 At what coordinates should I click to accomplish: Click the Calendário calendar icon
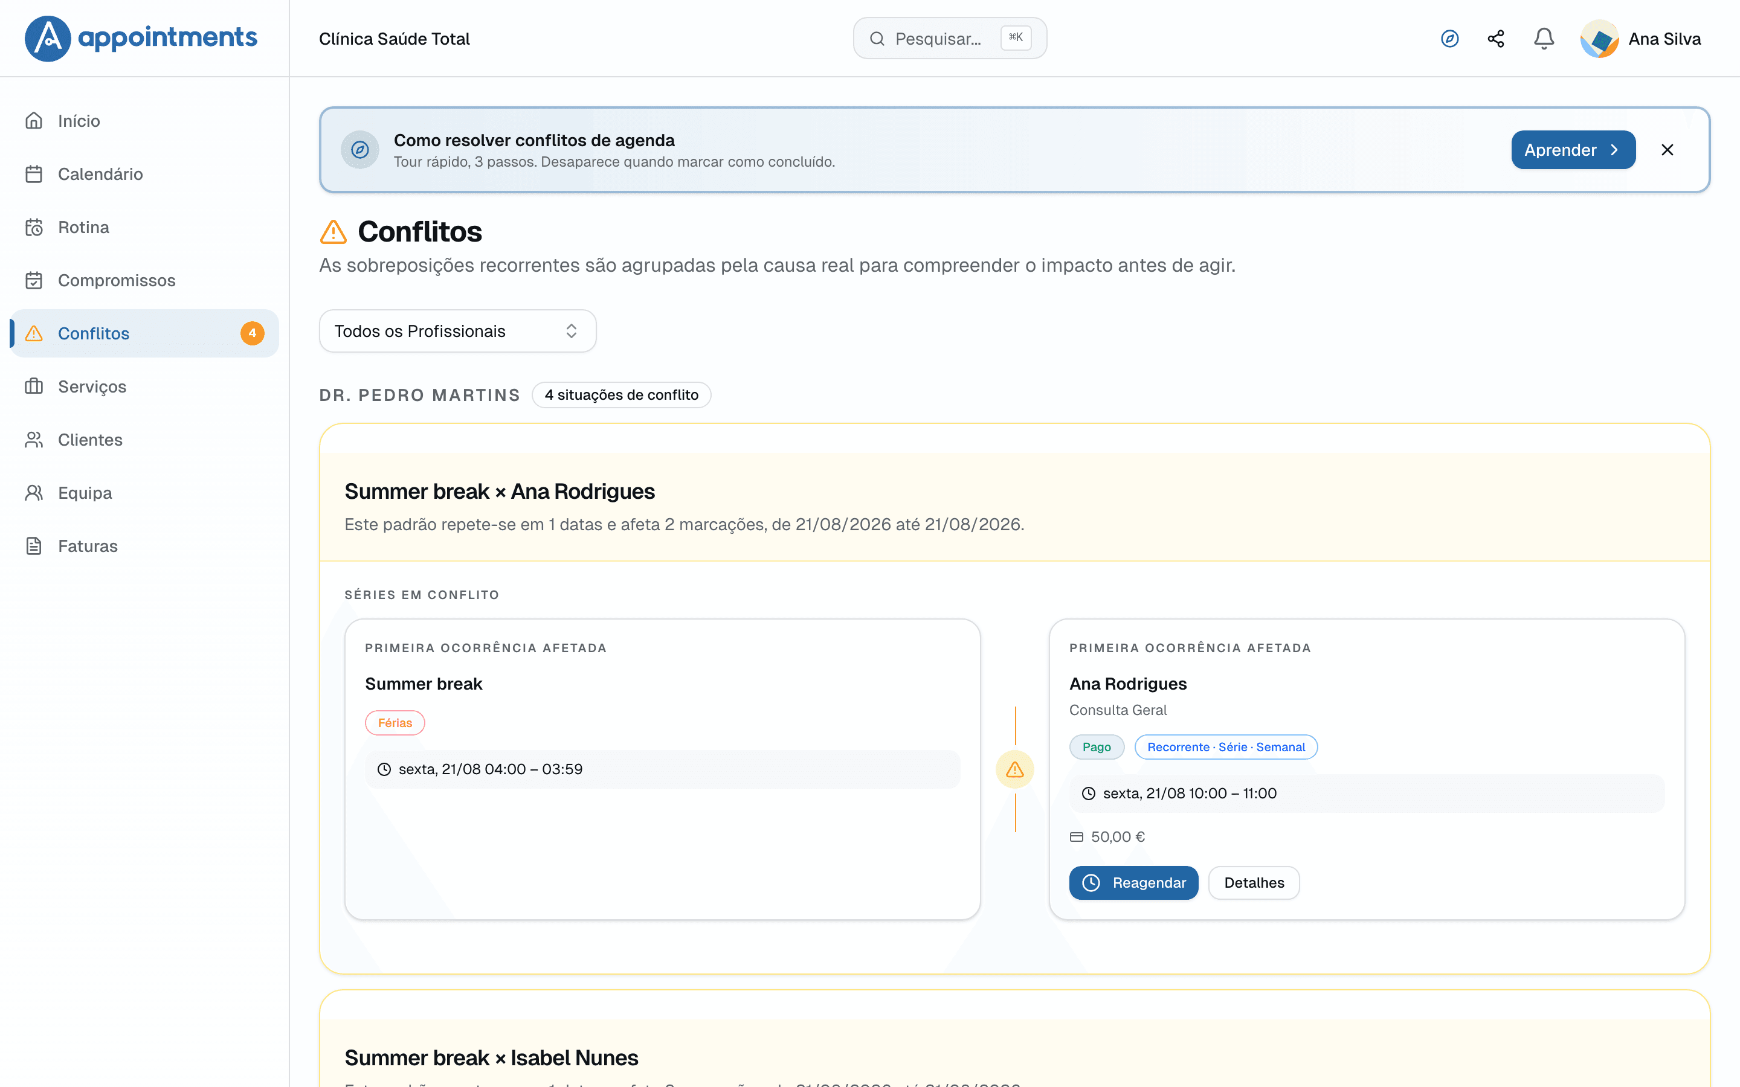tap(34, 174)
